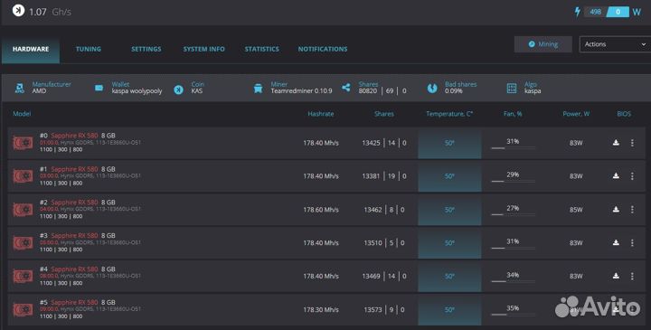Click the 0.09% bad shares value
This screenshot has height=330, width=651.
click(453, 91)
